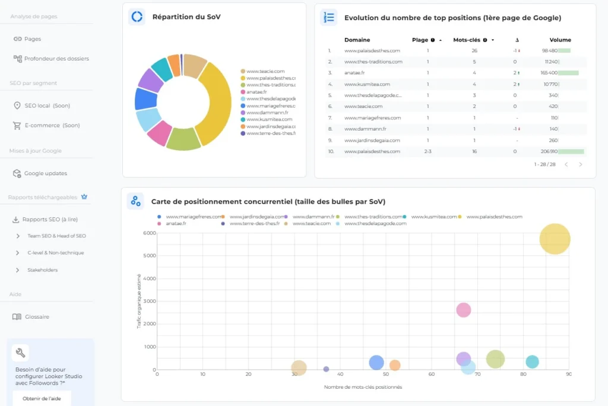
Task: Click the Obtenir de l'aide button
Action: tap(42, 398)
